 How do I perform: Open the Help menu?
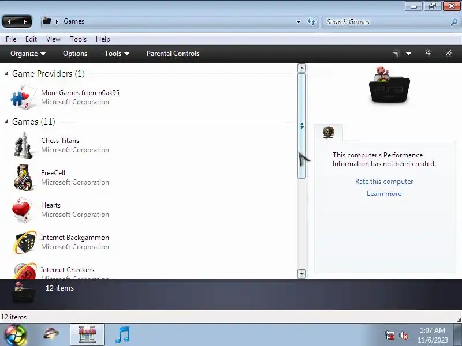(x=103, y=39)
